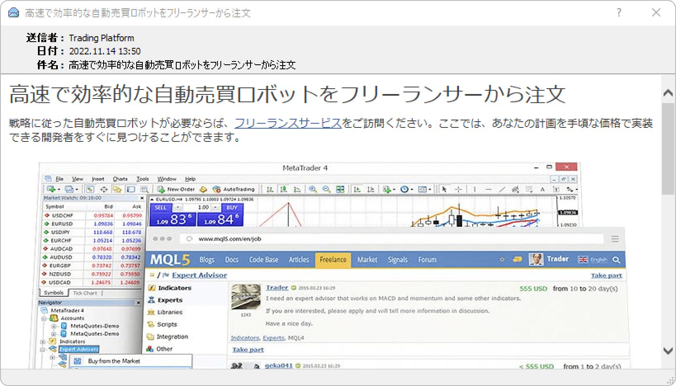Open the Indicators section on MQL5 sidebar

click(x=176, y=288)
